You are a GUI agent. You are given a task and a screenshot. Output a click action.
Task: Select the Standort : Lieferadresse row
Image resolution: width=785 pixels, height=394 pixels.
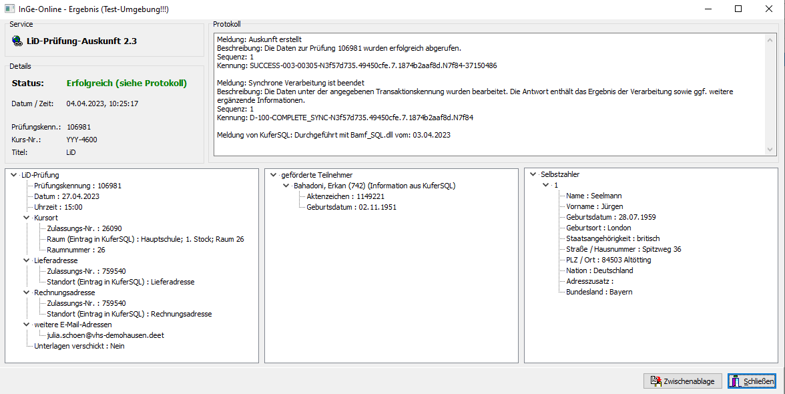pyautogui.click(x=121, y=282)
